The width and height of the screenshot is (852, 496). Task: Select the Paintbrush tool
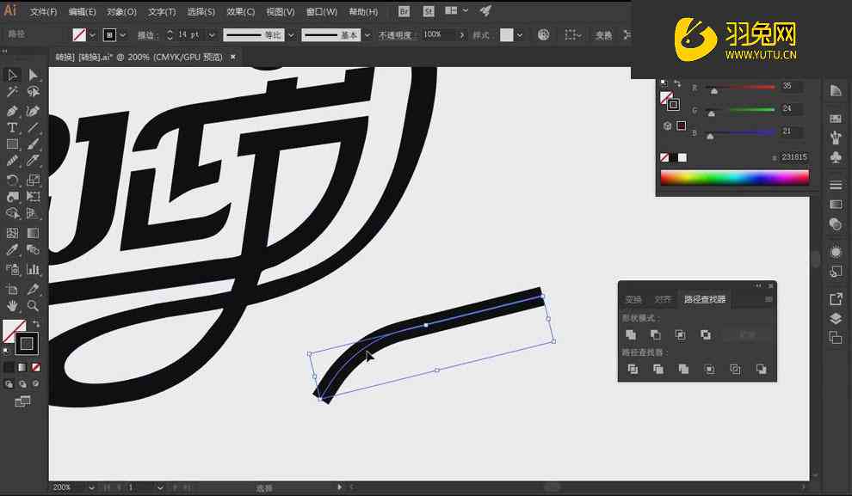(x=33, y=144)
